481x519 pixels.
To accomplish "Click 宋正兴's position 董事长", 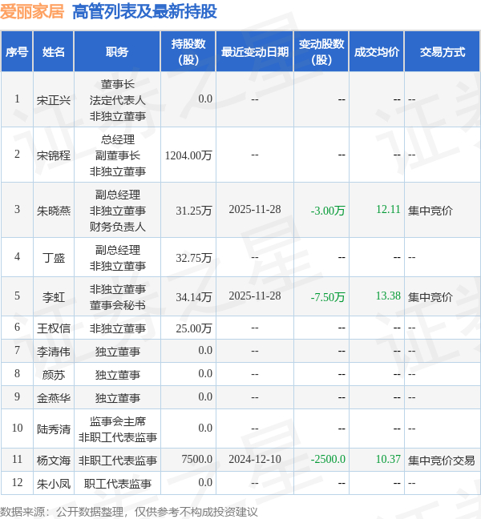I will [x=118, y=84].
